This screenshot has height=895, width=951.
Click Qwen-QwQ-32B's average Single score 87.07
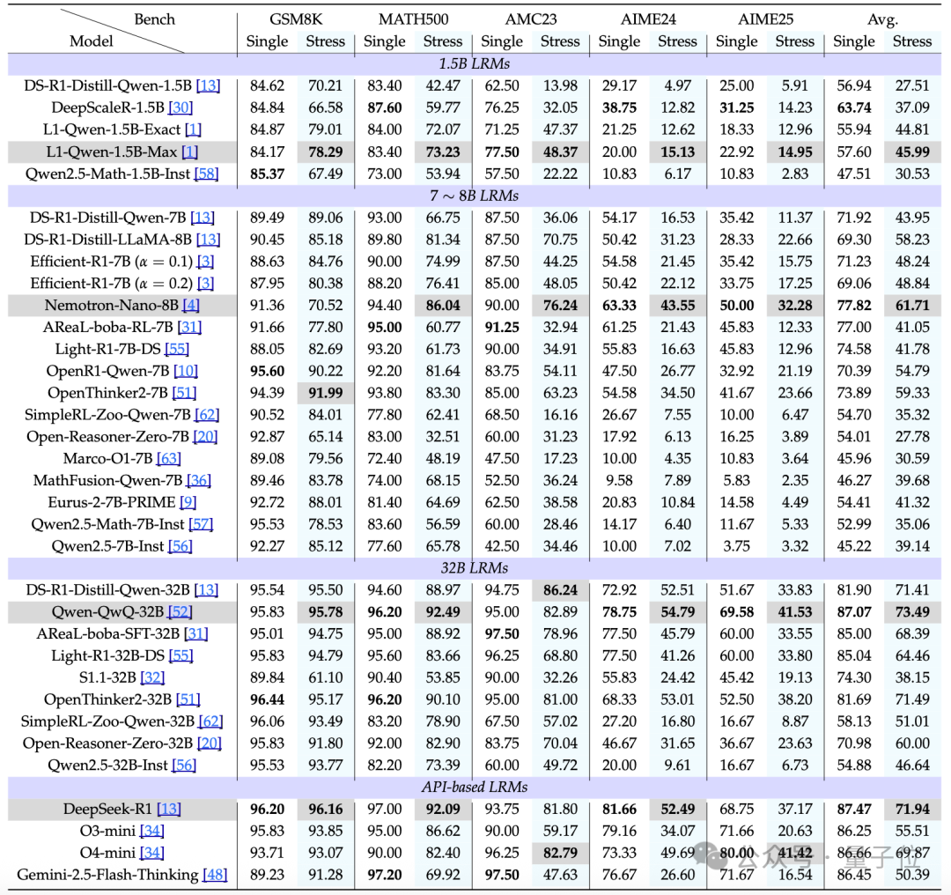point(854,611)
